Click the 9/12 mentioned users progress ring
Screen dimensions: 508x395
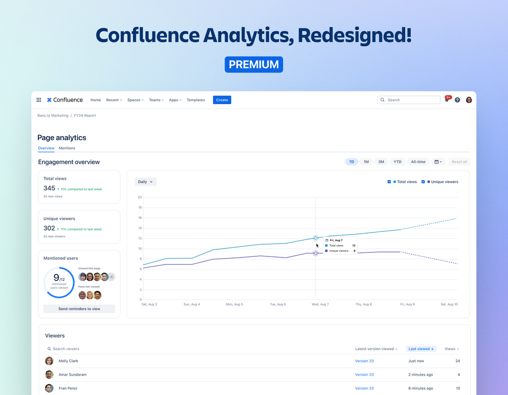(59, 282)
